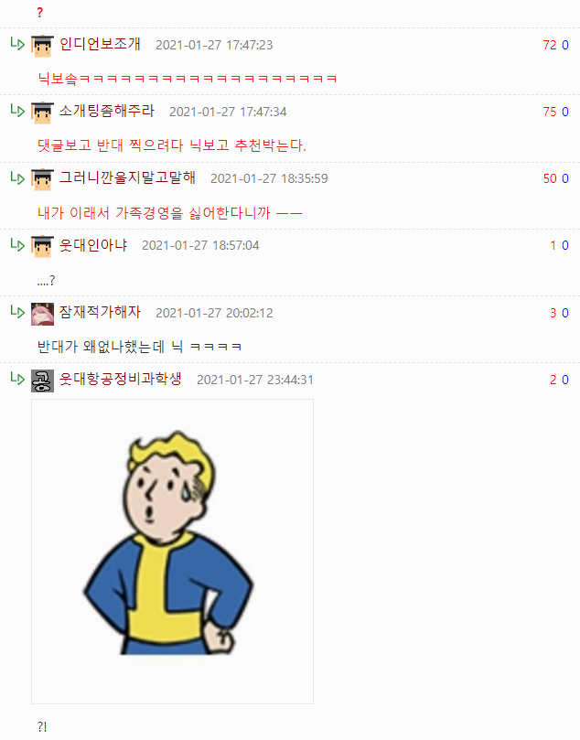Open username 웃대항공정비과학생
580x740 pixels.
click(x=121, y=379)
